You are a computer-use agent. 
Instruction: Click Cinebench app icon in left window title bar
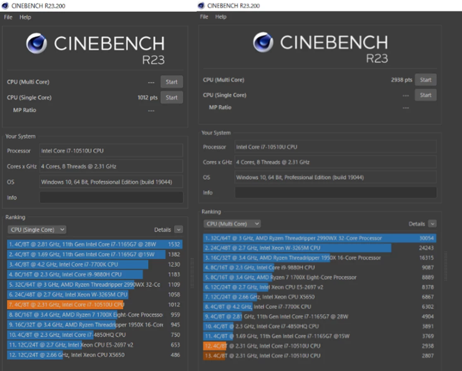(x=5, y=6)
